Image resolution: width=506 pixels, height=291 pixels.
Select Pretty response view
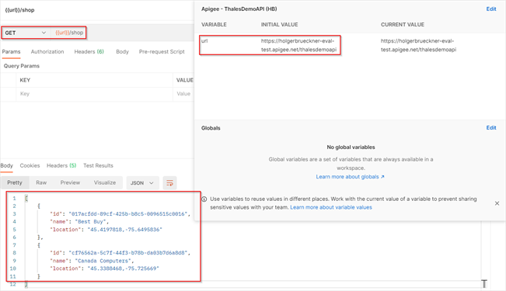tap(15, 182)
